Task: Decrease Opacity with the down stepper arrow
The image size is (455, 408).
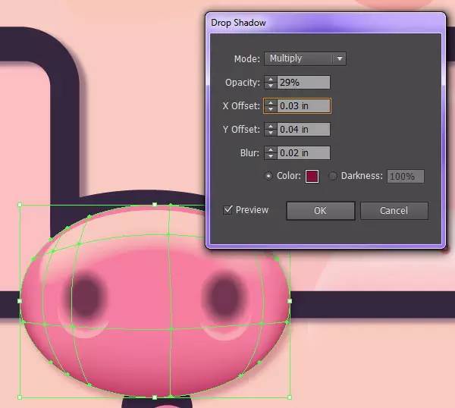Action: click(x=271, y=86)
